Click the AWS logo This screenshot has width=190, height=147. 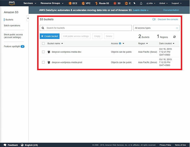12,3
